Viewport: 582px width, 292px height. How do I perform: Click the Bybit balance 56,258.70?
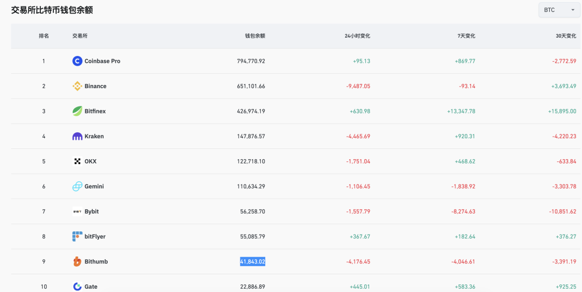pos(252,211)
